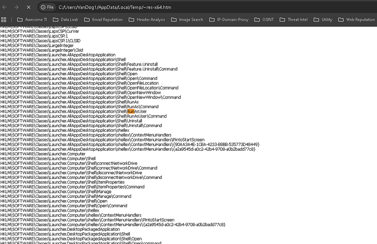Click the Classes\LapsCSP.1 line
Viewport: 377px width, 244px height.
coord(34,36)
